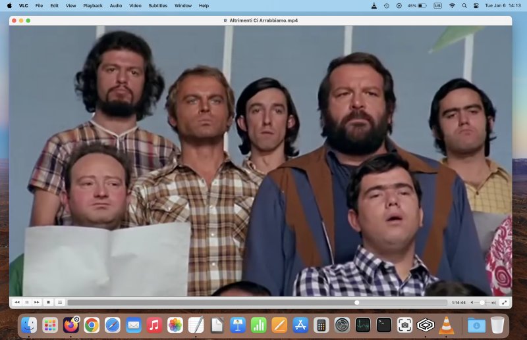Click the rewind/previous button
The image size is (527, 340).
tap(16, 303)
